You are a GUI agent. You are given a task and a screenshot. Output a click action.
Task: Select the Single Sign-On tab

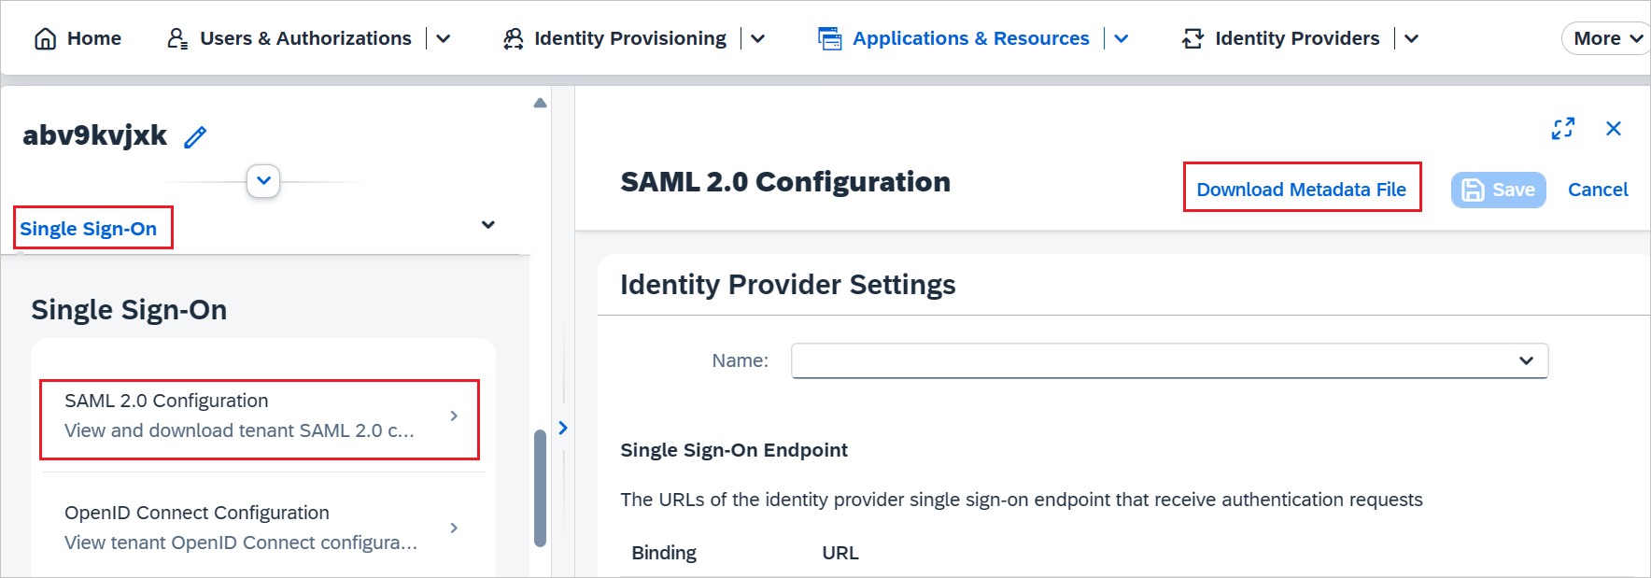pos(89,229)
